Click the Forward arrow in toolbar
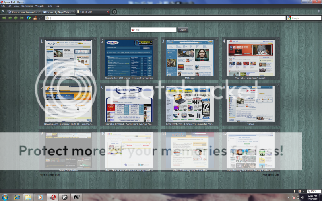Image resolution: width=322 pixels, height=201 pixels. pos(16,18)
